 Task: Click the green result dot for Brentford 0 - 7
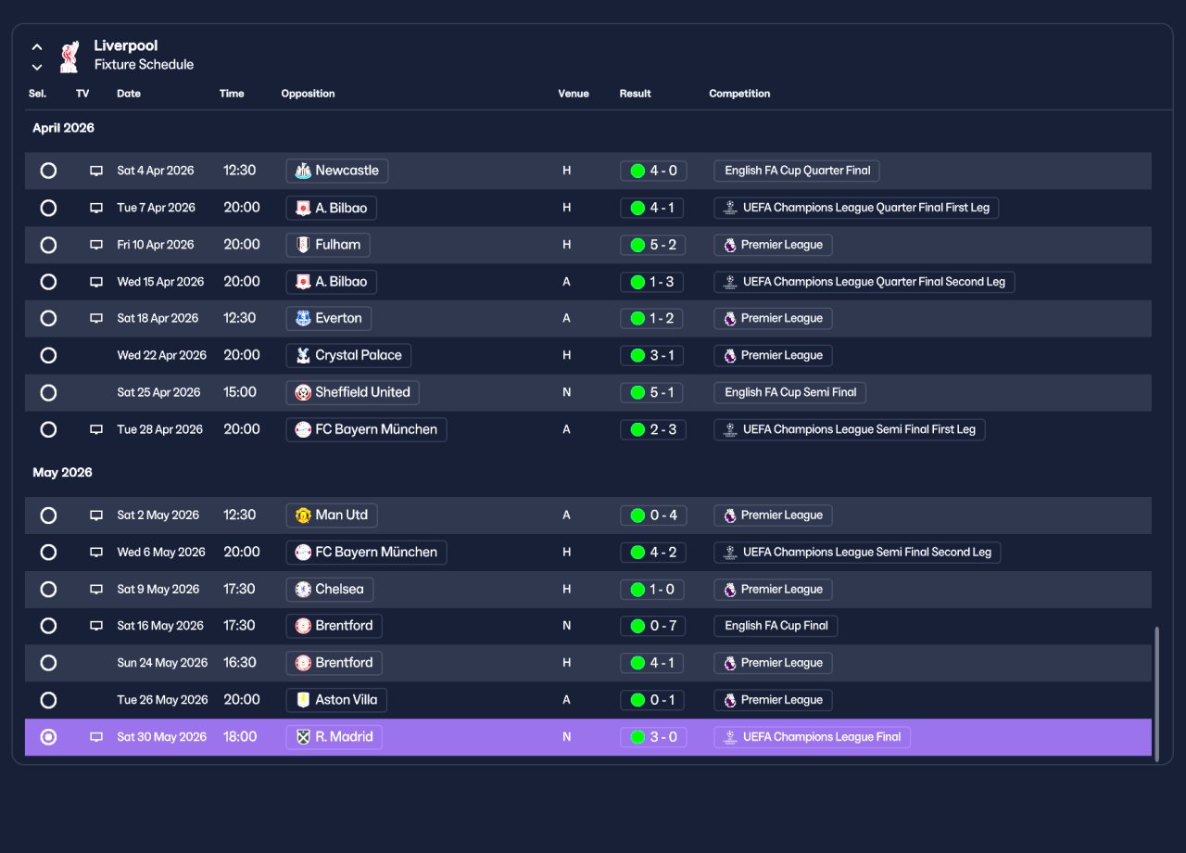point(637,626)
